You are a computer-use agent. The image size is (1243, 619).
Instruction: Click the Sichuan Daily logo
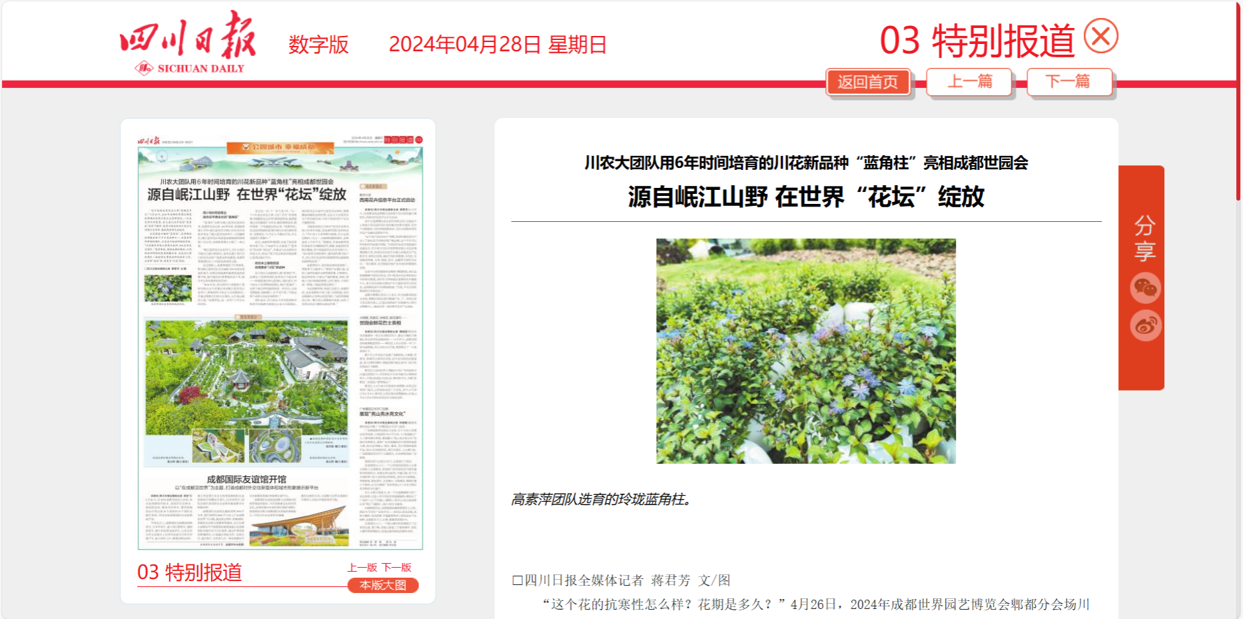(188, 41)
